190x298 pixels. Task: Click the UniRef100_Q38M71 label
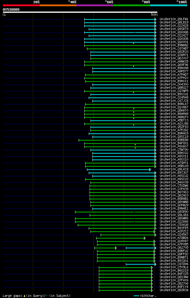pos(174,55)
